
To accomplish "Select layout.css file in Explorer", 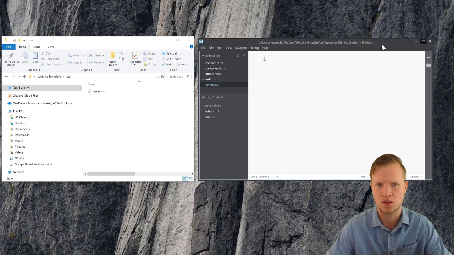I will (x=99, y=91).
